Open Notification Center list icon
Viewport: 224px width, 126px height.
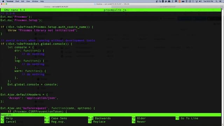tap(220, 1)
